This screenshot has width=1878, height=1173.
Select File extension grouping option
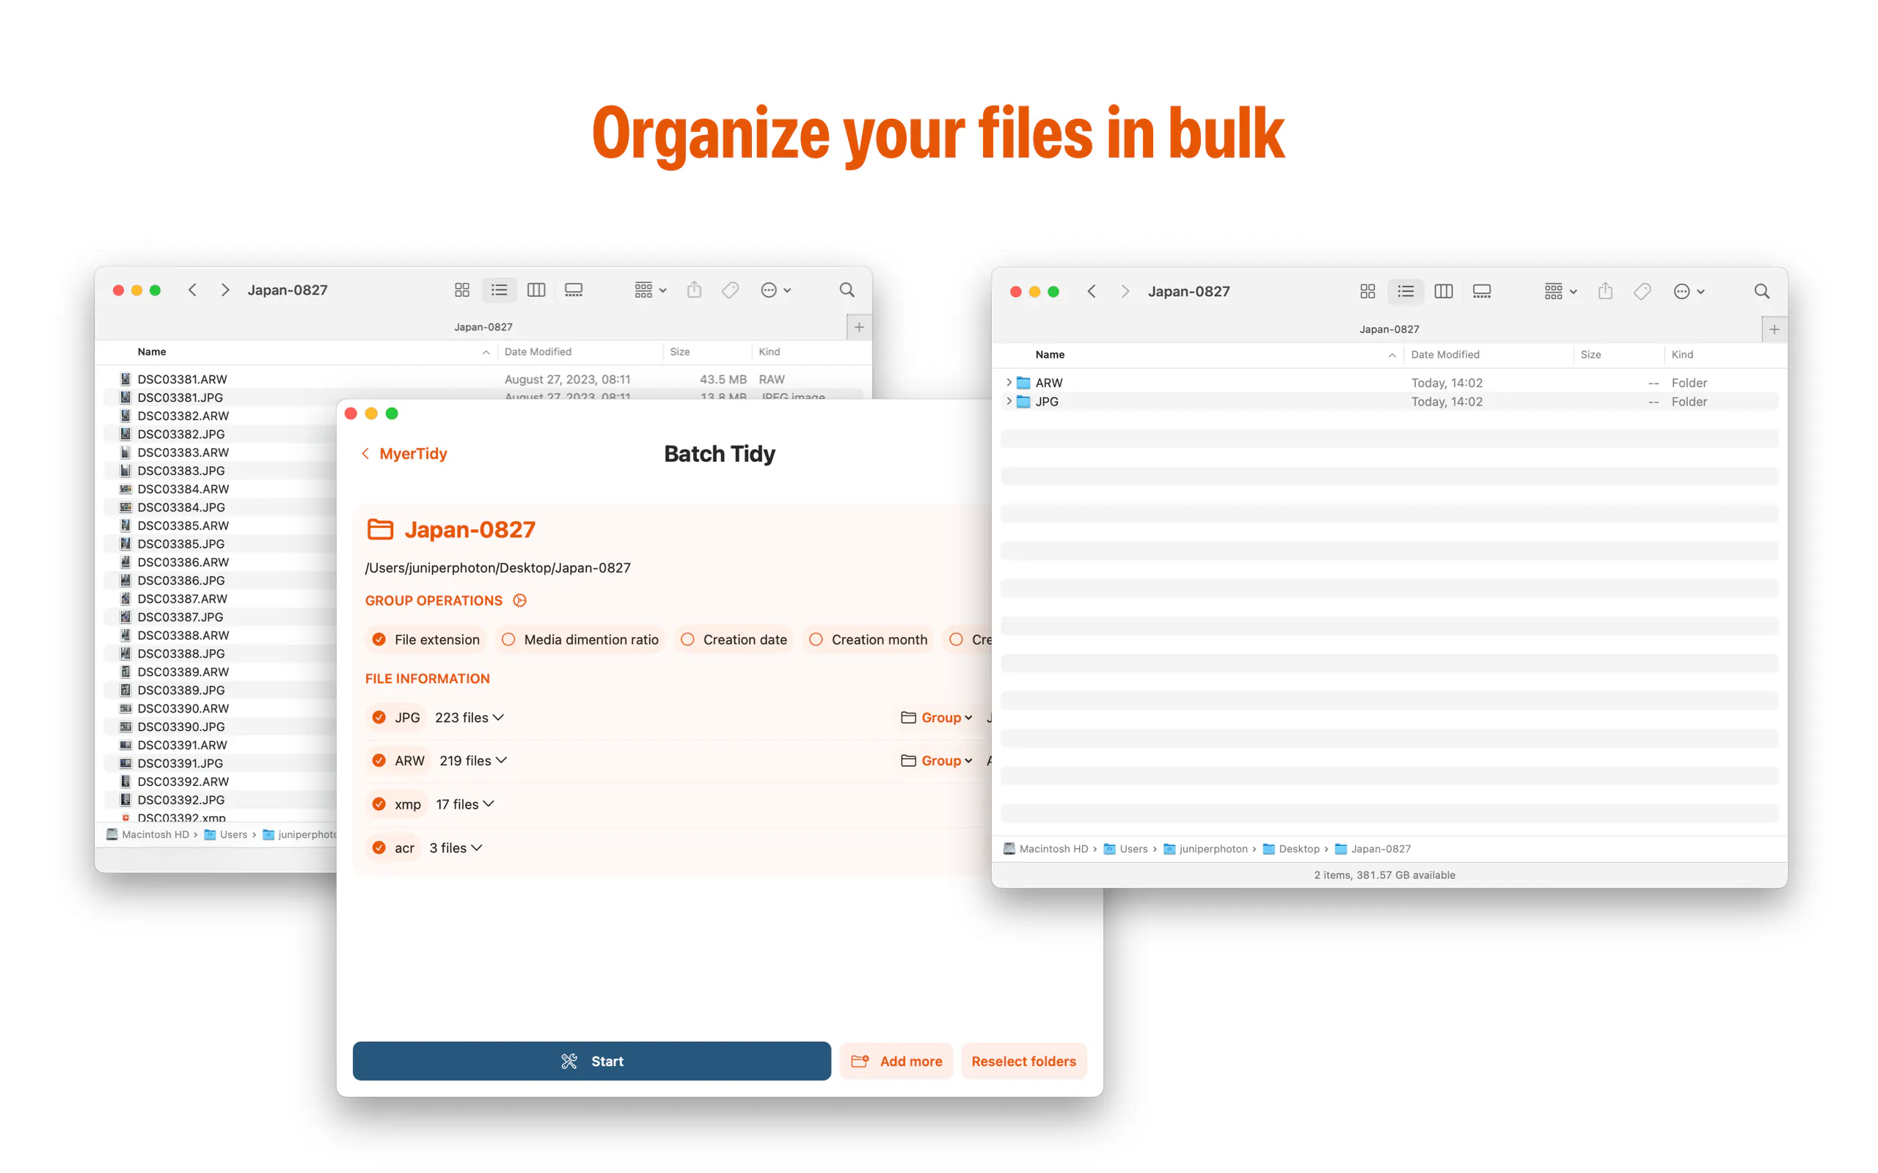click(x=426, y=639)
